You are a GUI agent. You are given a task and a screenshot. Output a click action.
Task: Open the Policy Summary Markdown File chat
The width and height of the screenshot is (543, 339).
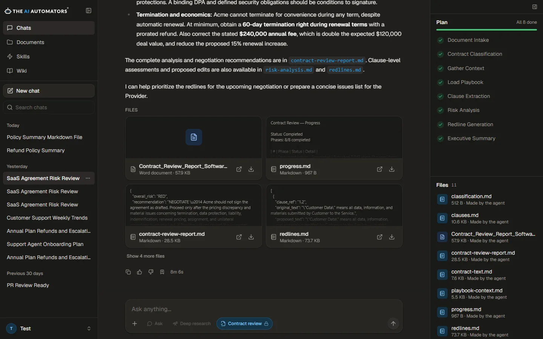coord(49,137)
